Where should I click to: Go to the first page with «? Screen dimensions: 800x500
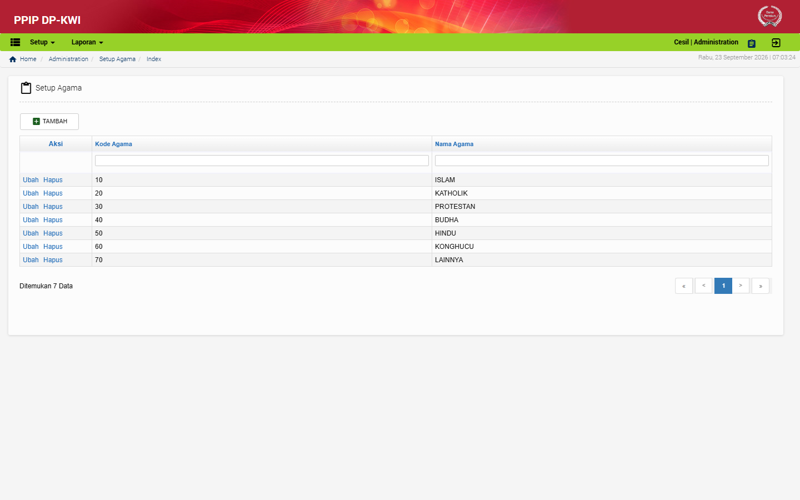click(x=684, y=286)
